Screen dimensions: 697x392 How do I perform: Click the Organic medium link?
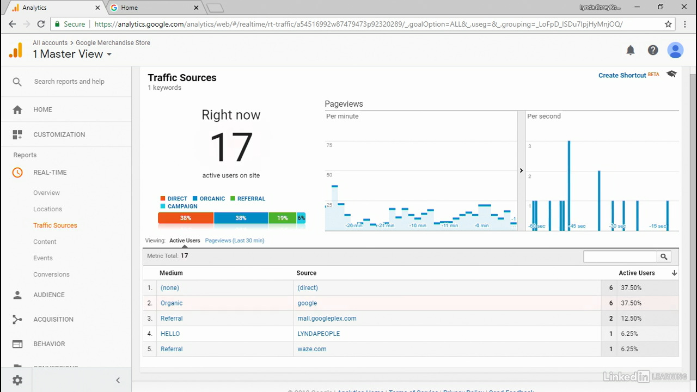(x=172, y=303)
